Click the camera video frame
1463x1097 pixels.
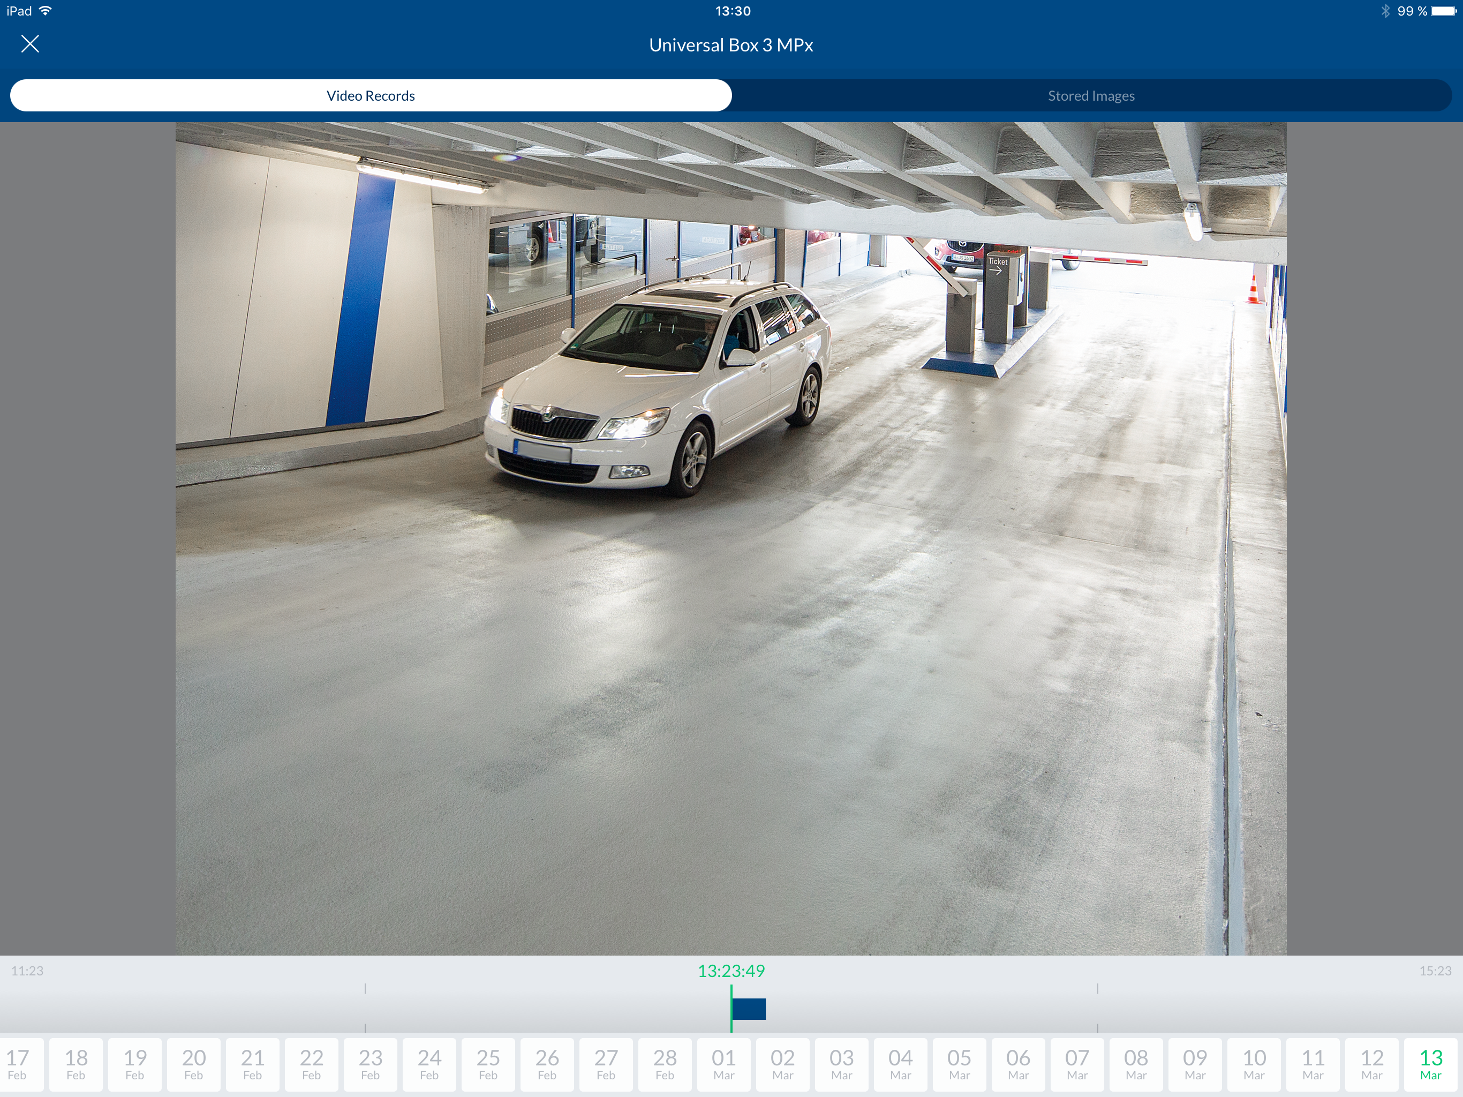pyautogui.click(x=731, y=538)
